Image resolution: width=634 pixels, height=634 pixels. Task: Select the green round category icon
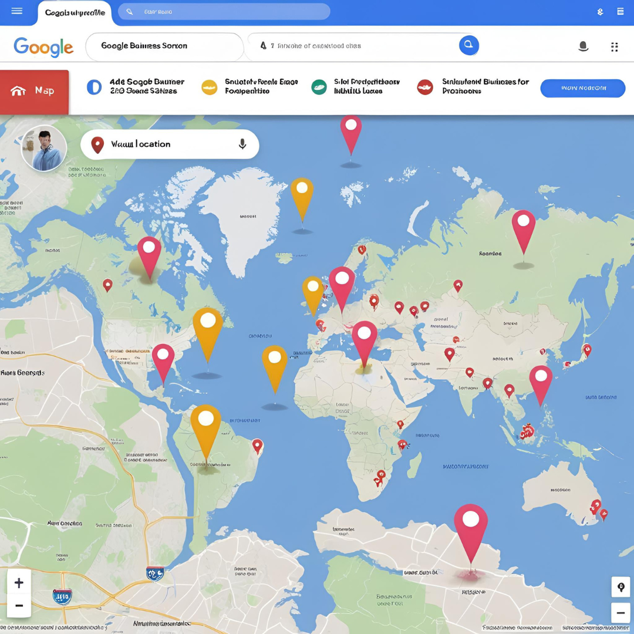click(x=319, y=87)
